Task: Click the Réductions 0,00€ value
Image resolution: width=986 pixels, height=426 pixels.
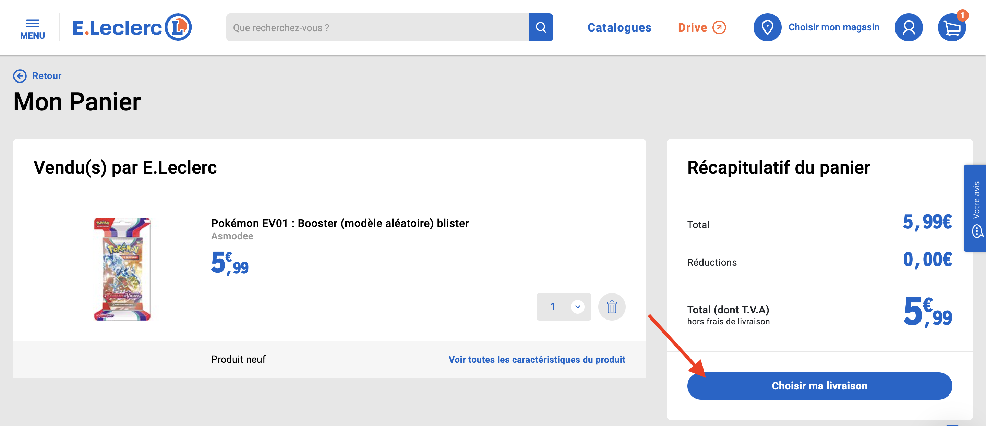Action: pyautogui.click(x=927, y=260)
